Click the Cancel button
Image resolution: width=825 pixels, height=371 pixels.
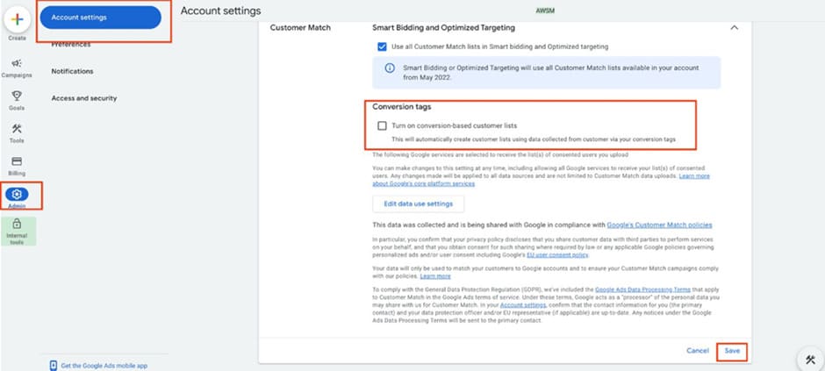click(698, 351)
